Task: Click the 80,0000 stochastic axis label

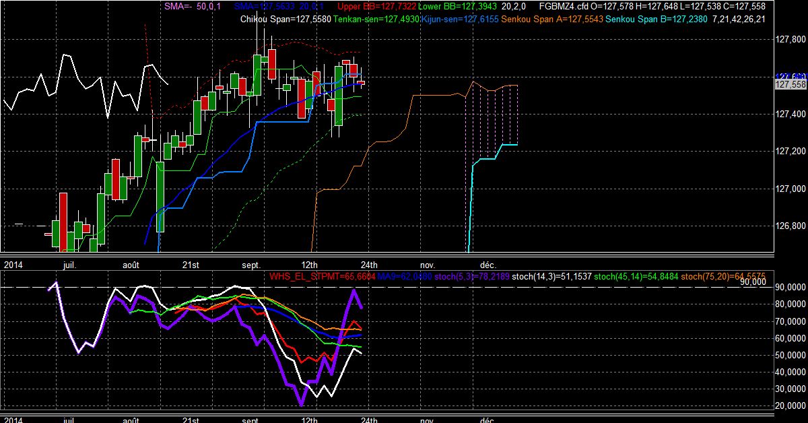Action: tap(790, 304)
